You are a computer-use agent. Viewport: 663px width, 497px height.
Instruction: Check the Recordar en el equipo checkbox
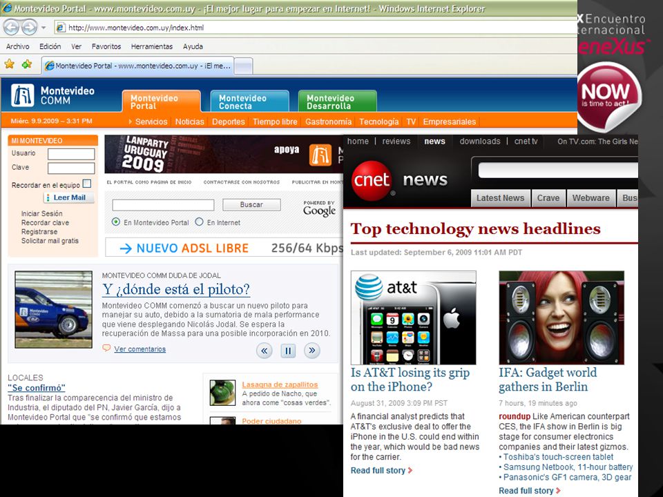click(x=87, y=184)
